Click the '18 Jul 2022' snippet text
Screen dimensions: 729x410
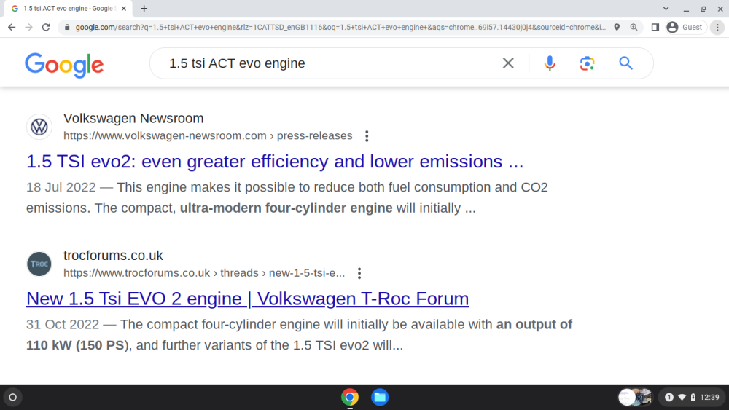coord(61,187)
